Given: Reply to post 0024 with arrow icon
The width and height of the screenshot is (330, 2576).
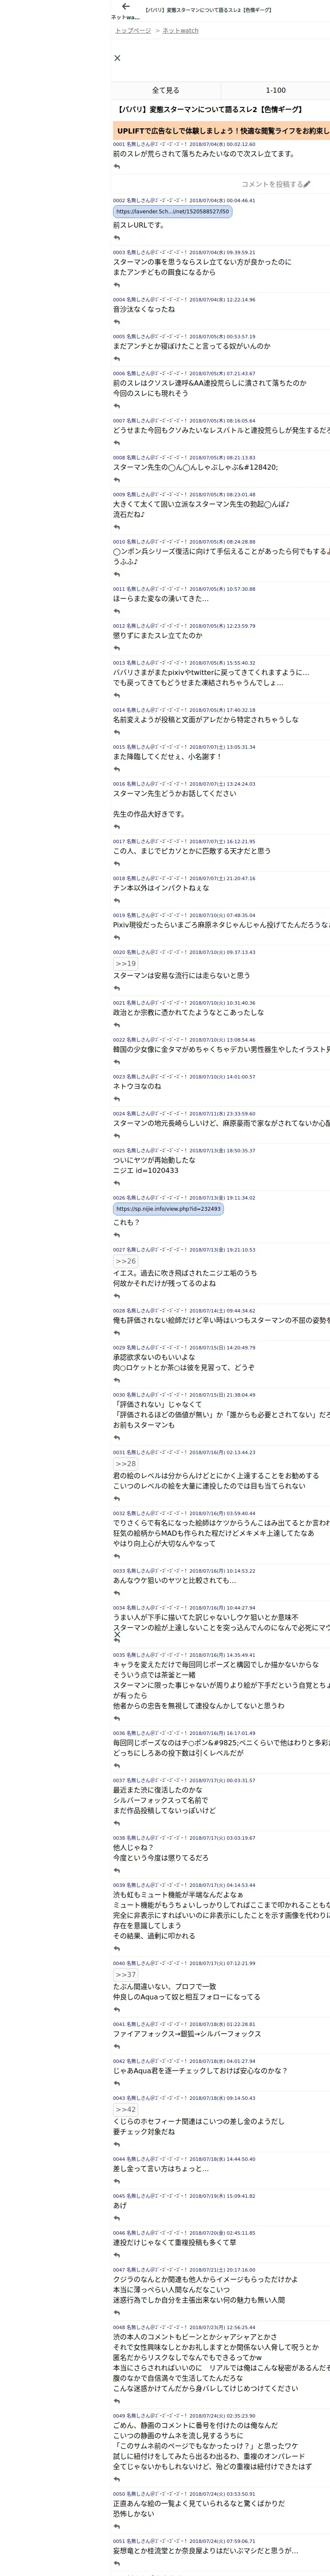Looking at the screenshot, I should pyautogui.click(x=117, y=1136).
